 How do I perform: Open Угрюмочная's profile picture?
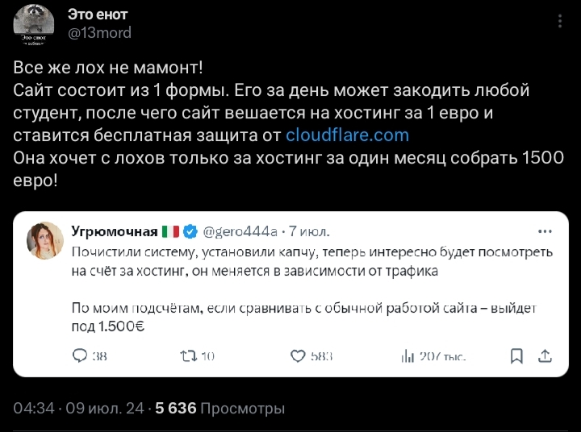coord(46,239)
